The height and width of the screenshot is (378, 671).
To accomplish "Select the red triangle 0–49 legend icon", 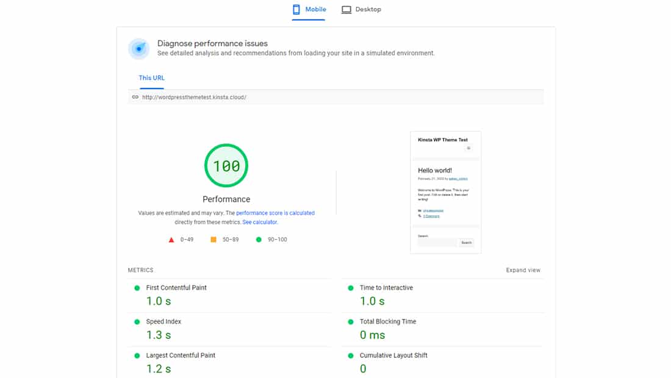I will click(x=171, y=239).
